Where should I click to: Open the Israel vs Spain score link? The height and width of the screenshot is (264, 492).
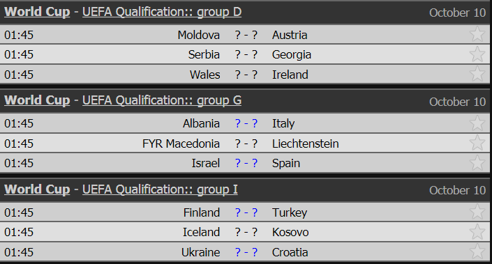(246, 163)
